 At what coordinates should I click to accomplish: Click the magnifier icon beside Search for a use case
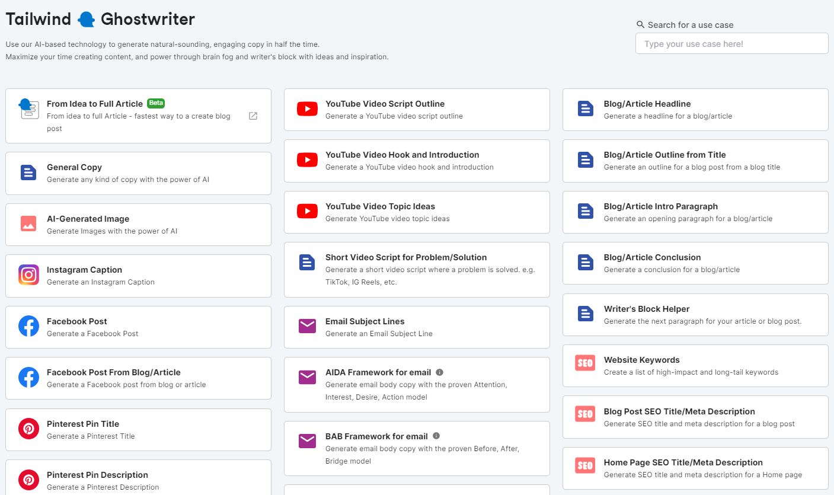(640, 25)
